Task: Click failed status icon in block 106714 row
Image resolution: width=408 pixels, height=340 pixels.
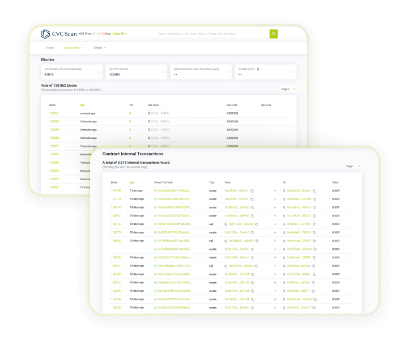Action: pyautogui.click(x=156, y=224)
